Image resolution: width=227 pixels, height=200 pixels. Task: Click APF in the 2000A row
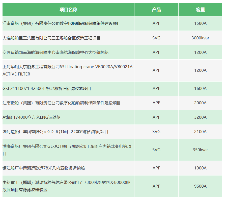(x=156, y=103)
